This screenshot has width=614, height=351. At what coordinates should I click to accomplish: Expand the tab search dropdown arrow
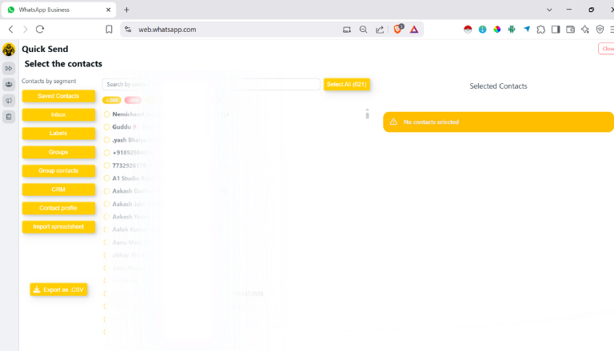pyautogui.click(x=549, y=10)
